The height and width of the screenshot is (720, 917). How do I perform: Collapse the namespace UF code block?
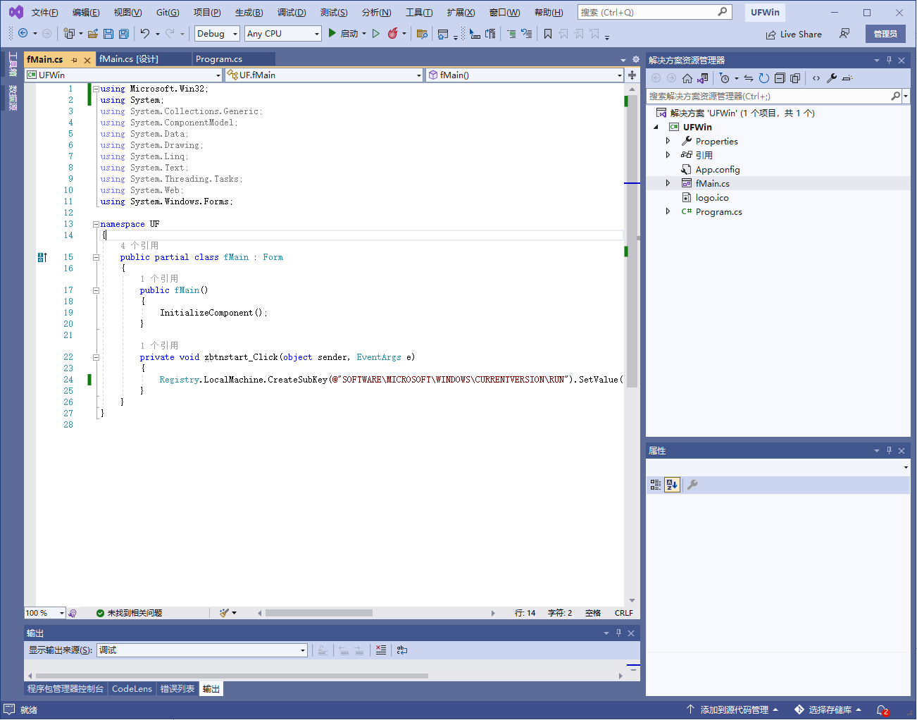click(96, 224)
